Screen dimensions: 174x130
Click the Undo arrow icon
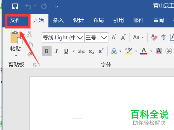(28, 6)
